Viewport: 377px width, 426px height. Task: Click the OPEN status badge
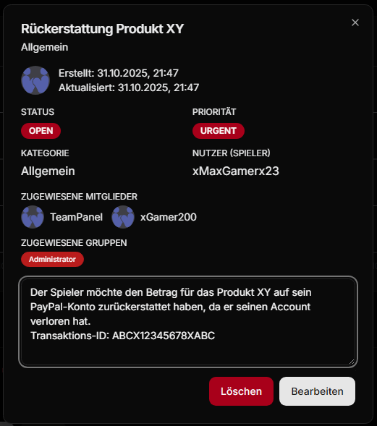click(41, 131)
